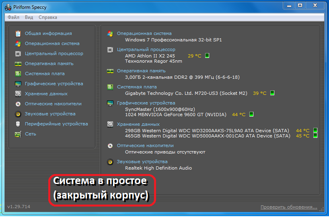Click the window resize grip at bottom corner
Viewport: 329px width, 217px height.
[x=322, y=209]
